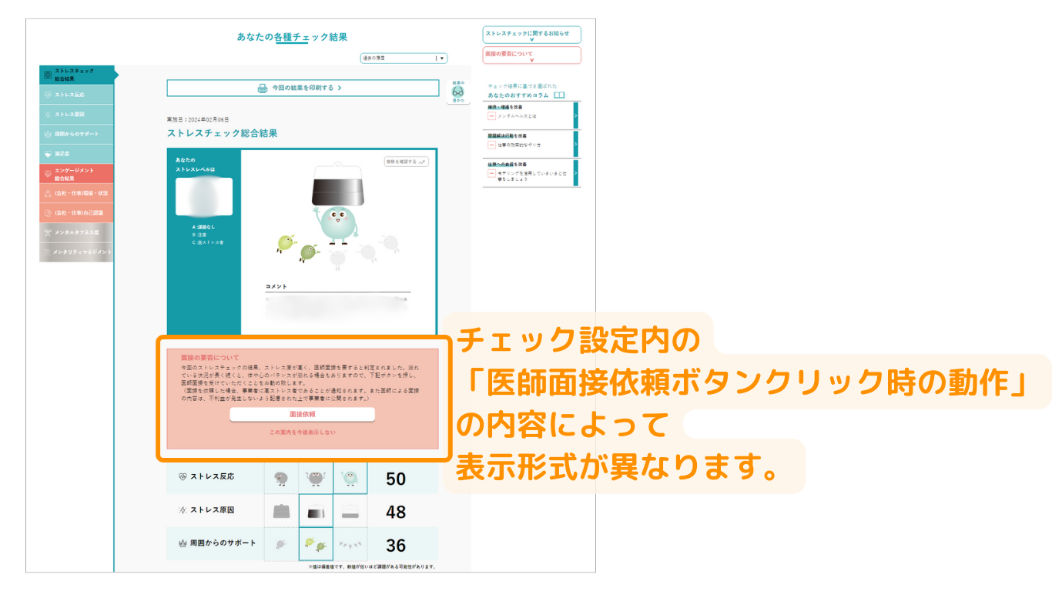The image size is (1052, 591).
Task: Collapse the メンタルヘルスとは column item minus box
Action: [x=492, y=115]
